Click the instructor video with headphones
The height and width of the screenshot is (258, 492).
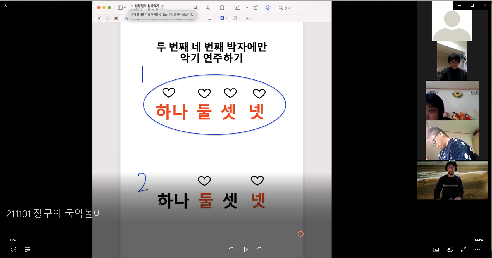(452, 180)
